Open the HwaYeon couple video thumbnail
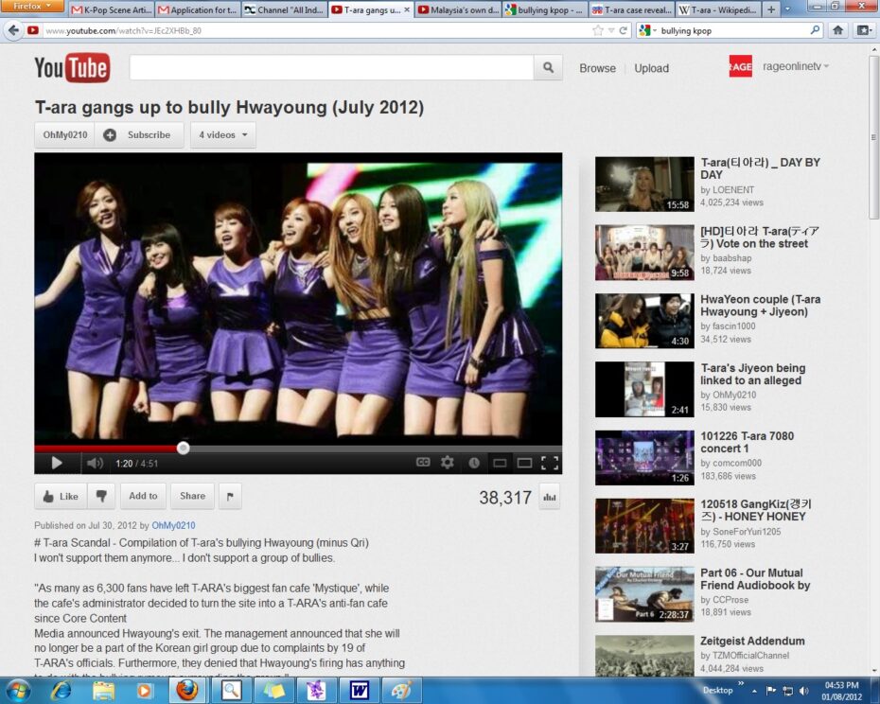This screenshot has height=704, width=880. pos(644,321)
